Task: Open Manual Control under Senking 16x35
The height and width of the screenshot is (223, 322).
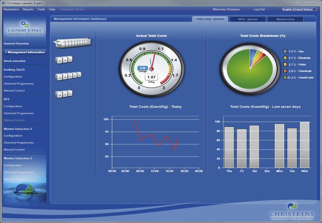Action: pos(14,90)
